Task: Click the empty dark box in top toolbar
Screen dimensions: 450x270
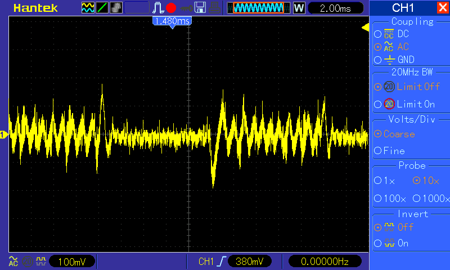Action: click(x=137, y=8)
